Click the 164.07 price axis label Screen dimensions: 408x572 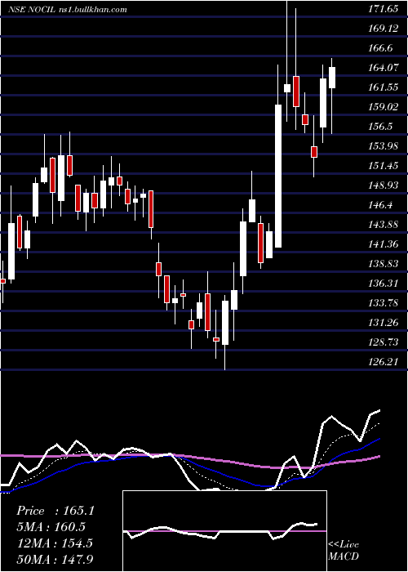click(x=383, y=68)
